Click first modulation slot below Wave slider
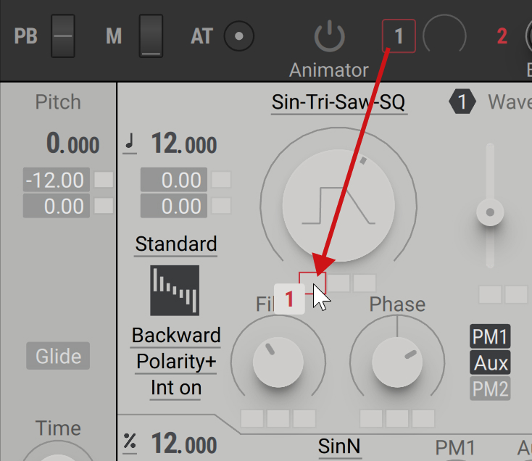 point(490,294)
